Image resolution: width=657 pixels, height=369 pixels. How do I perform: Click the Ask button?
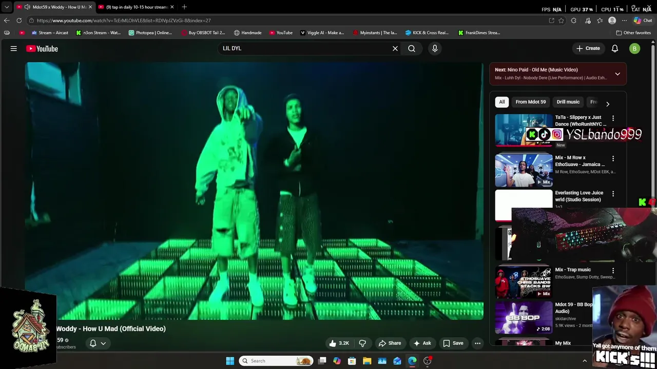(422, 343)
